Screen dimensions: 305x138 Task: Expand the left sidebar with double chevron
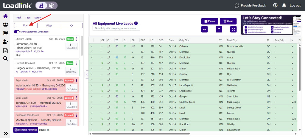[5, 133]
